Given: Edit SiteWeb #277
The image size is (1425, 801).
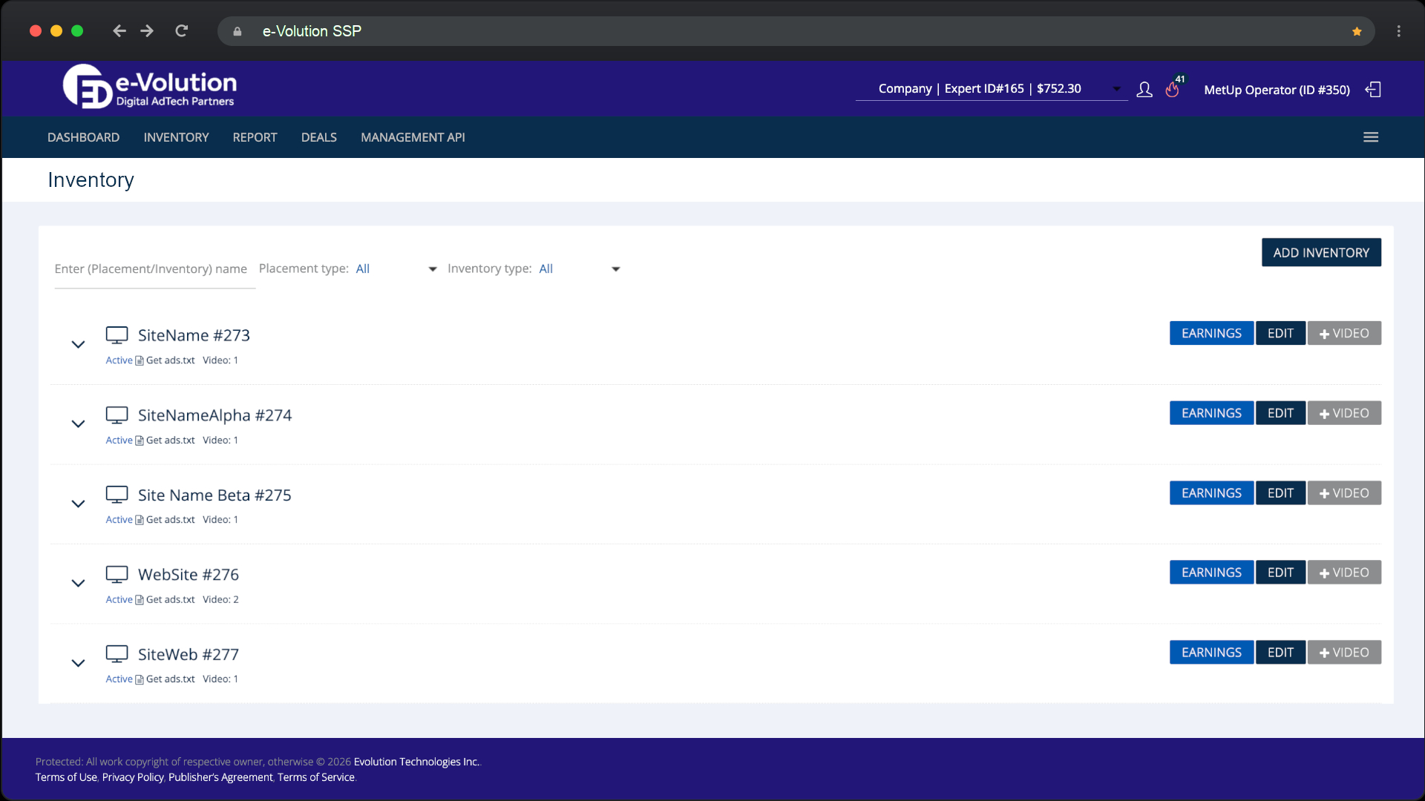Looking at the screenshot, I should (x=1280, y=653).
